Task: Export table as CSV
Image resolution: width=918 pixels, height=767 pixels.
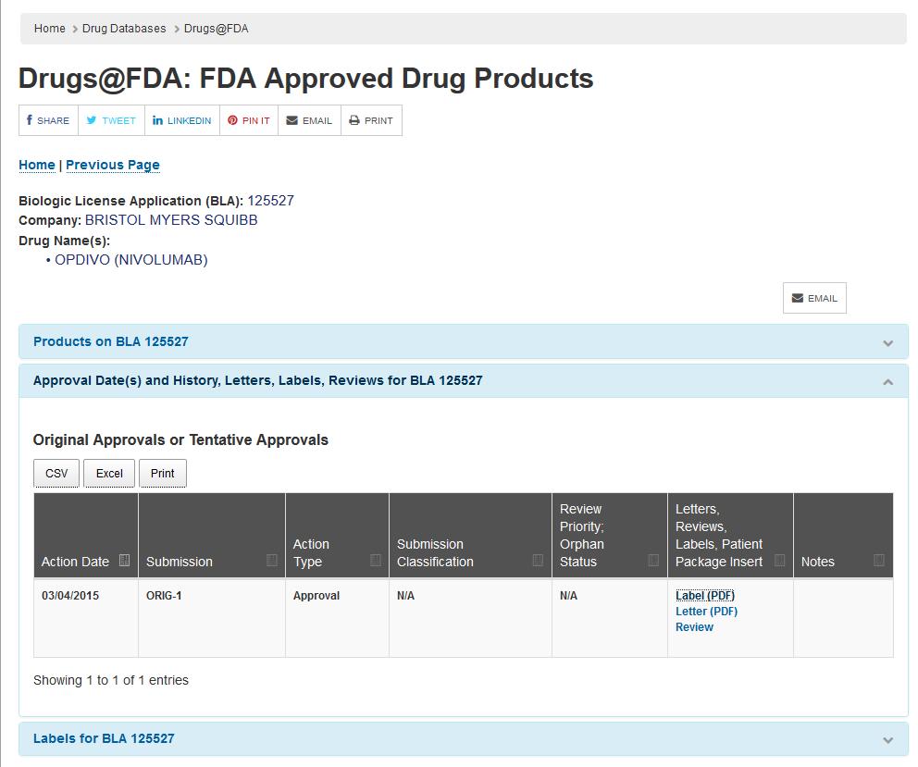Action: pyautogui.click(x=56, y=473)
